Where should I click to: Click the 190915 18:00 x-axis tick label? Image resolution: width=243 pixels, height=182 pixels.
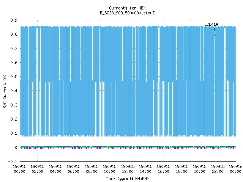click(181, 169)
